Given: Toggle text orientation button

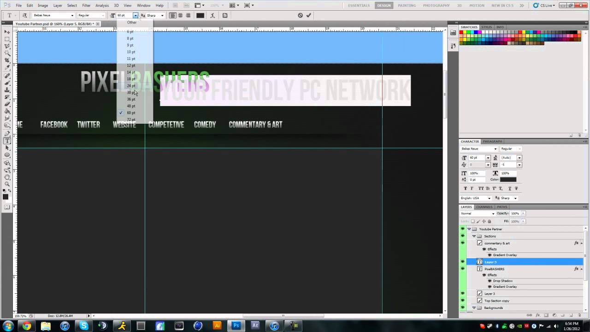Looking at the screenshot, I should tap(24, 15).
